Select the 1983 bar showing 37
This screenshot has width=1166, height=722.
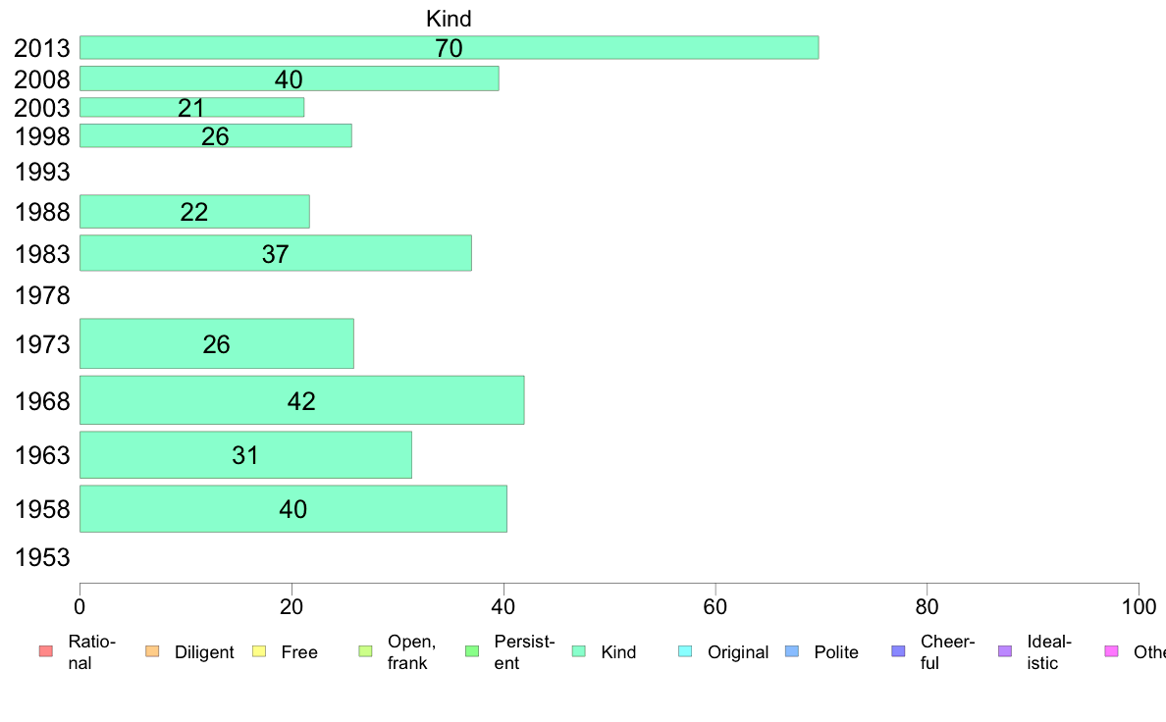pyautogui.click(x=275, y=253)
